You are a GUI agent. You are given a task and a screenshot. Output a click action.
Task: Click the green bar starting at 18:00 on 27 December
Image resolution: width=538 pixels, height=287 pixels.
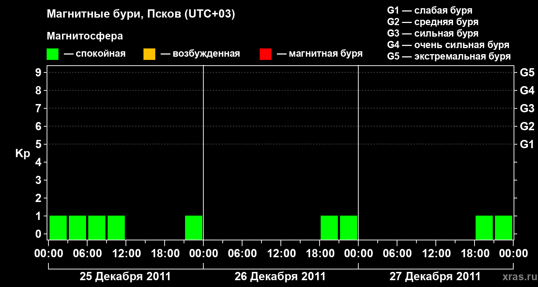pos(484,227)
